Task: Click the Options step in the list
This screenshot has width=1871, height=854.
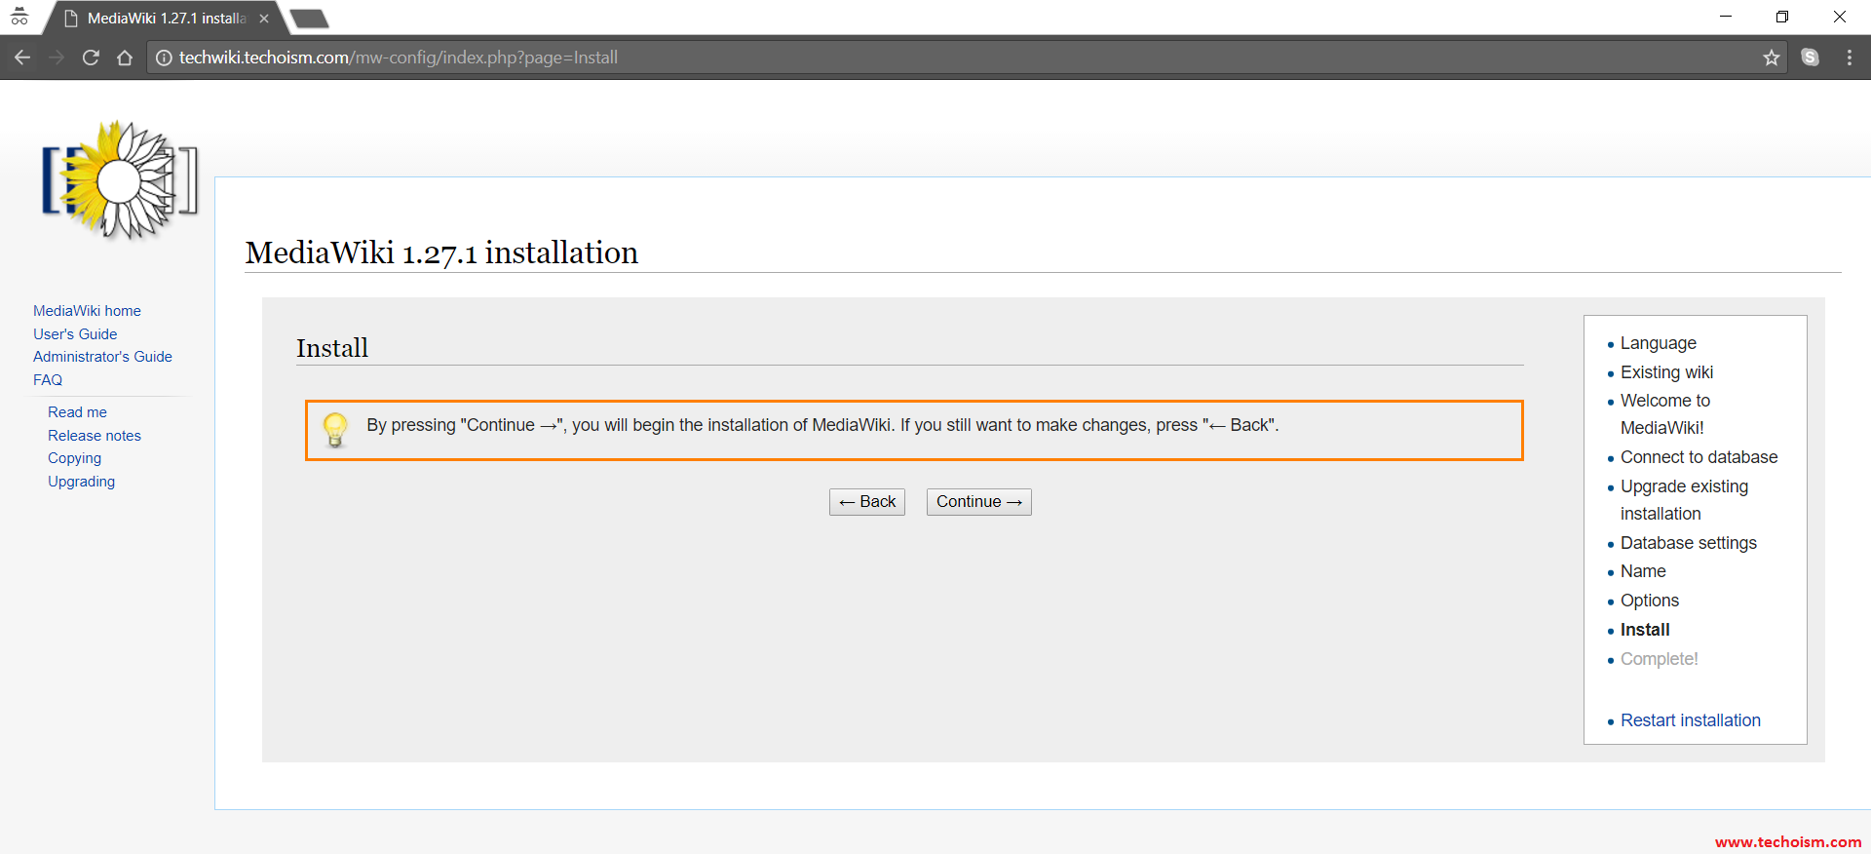Action: [x=1650, y=601]
